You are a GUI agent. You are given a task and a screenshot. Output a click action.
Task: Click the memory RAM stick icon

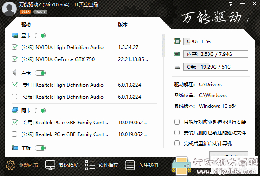point(177,54)
